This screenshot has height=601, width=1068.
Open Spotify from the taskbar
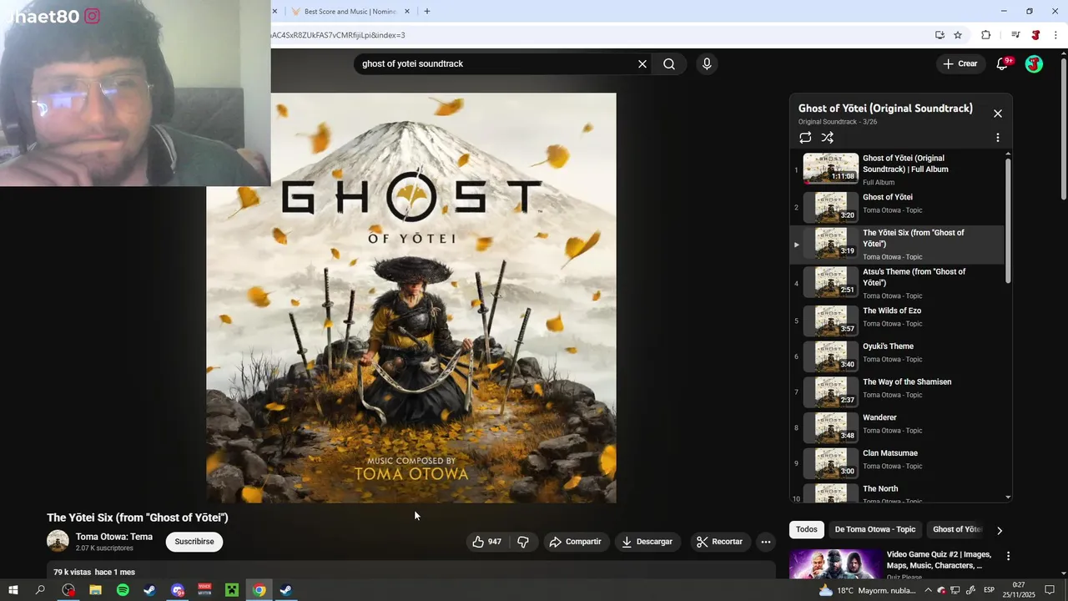[123, 590]
